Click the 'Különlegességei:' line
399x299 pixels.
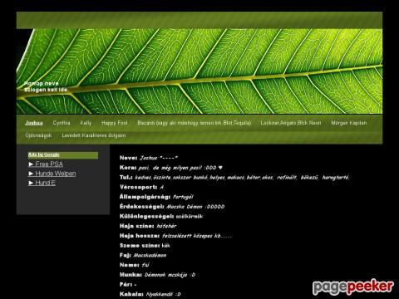pyautogui.click(x=161, y=216)
